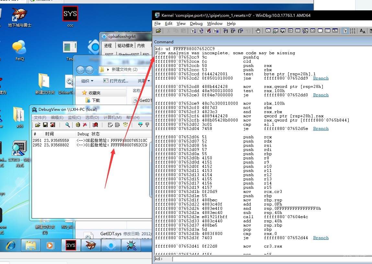This screenshot has width=372, height=264.
Task: Open WinDbg Help menu
Action: (x=231, y=24)
